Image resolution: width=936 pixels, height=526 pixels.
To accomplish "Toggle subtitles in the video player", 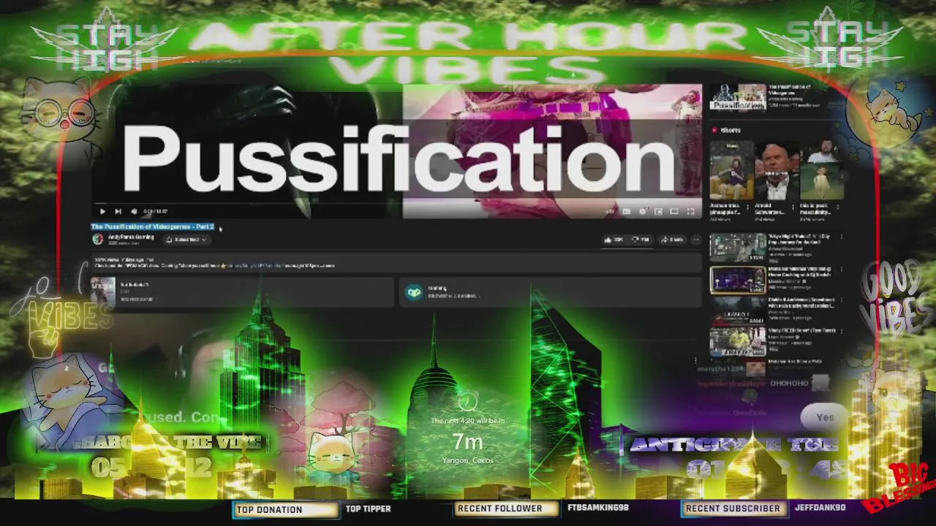I will (627, 211).
